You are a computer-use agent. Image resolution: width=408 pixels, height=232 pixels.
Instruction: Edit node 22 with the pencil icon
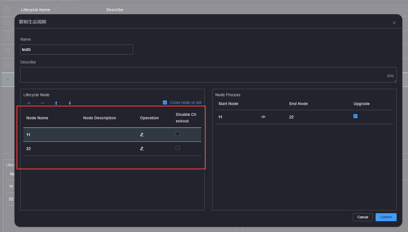click(x=142, y=148)
